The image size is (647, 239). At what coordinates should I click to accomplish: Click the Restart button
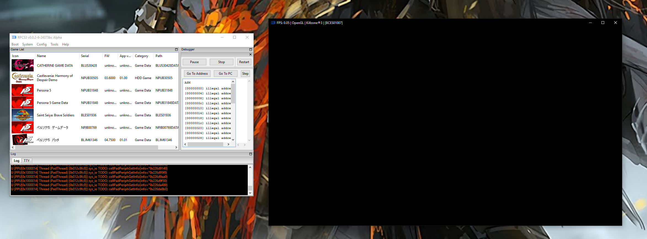pos(244,62)
